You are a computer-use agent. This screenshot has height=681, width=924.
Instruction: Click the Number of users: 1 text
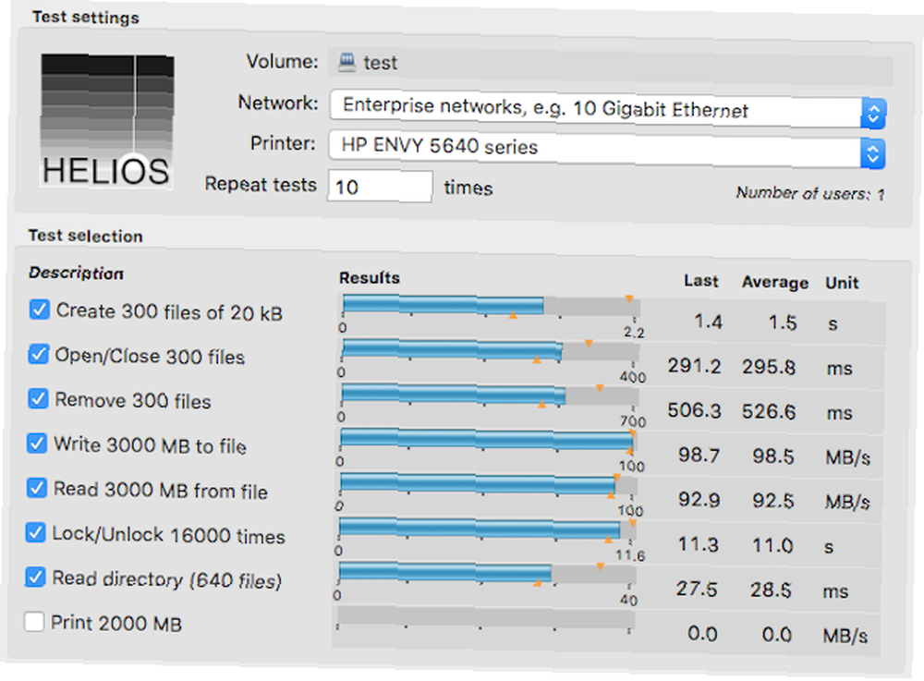pyautogui.click(x=809, y=193)
